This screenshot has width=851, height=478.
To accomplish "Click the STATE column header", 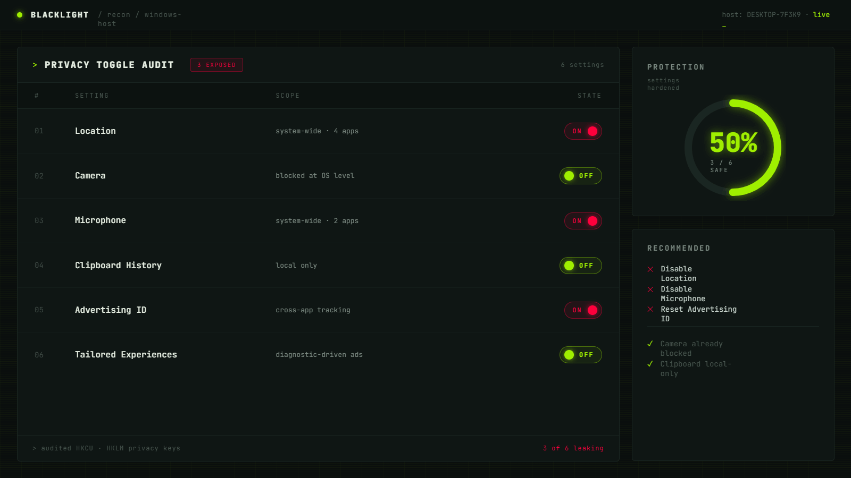I will pos(589,96).
